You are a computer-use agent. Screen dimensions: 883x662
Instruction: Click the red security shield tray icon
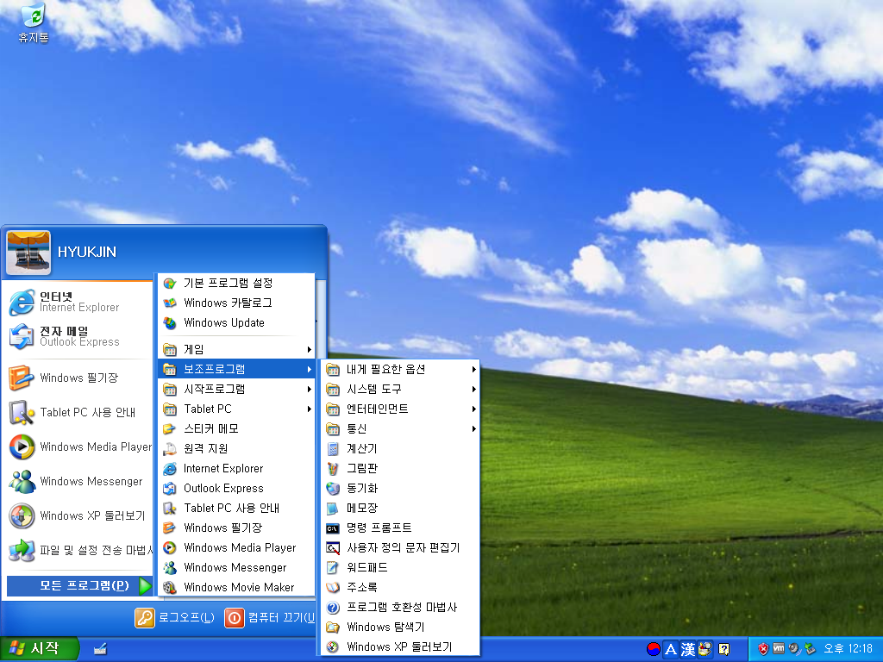click(763, 649)
